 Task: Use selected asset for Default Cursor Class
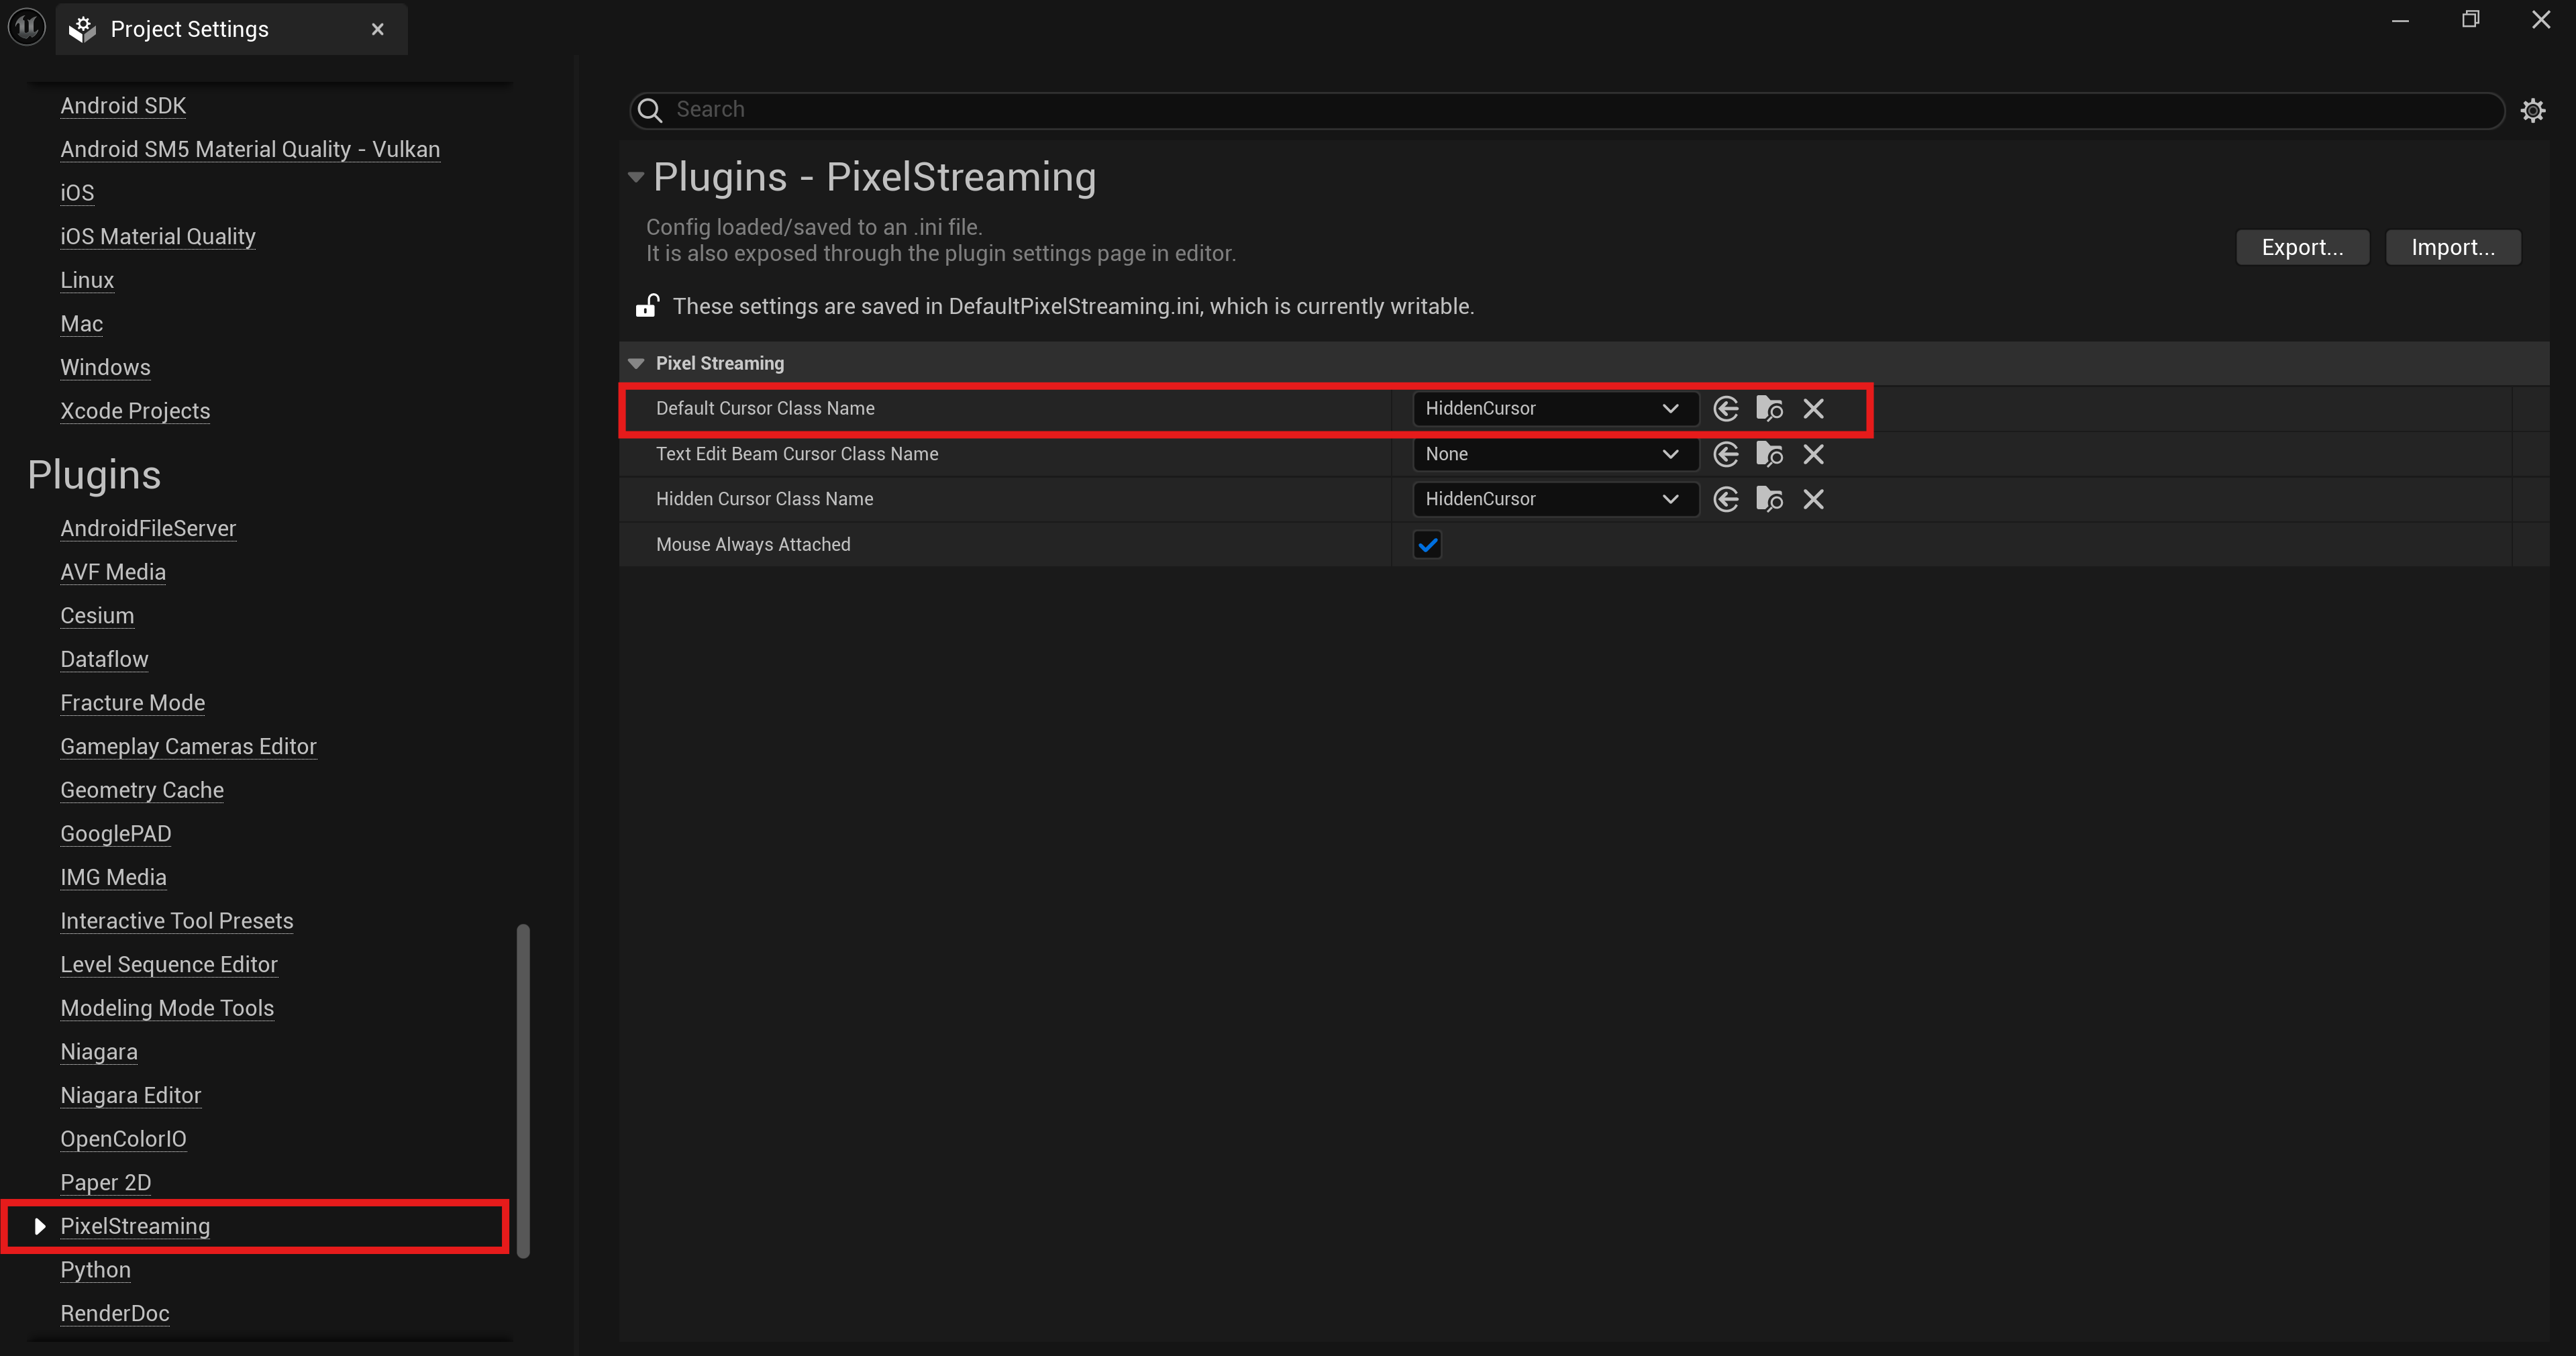[x=1726, y=408]
